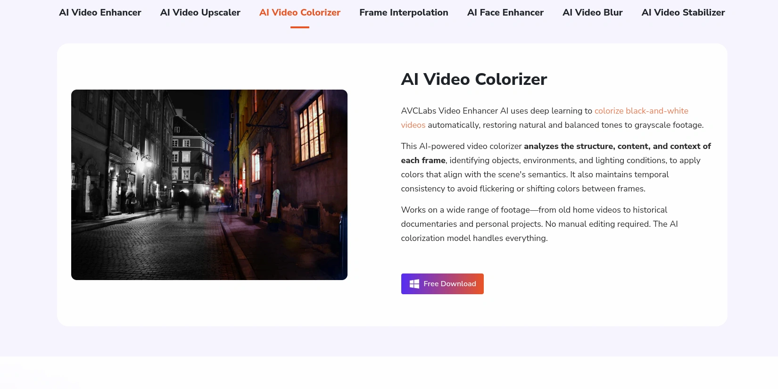Click the colorized right half of the street image
The width and height of the screenshot is (778, 389).
point(292,198)
